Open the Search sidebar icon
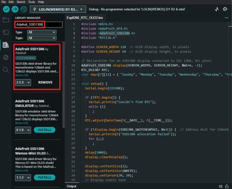This screenshot has width=232, height=189. point(6,70)
